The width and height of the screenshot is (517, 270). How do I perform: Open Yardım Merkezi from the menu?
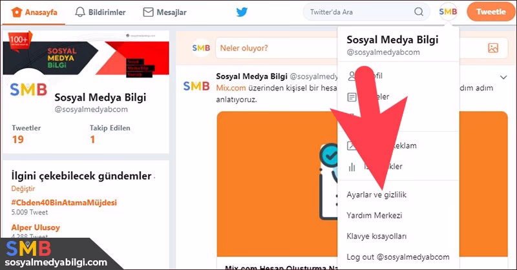[x=374, y=215]
